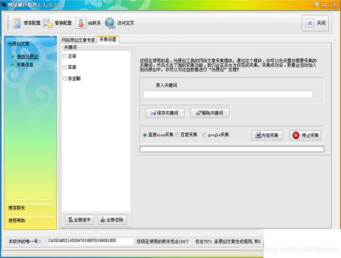Check the 李亚鹏 keyword checkbox
The height and width of the screenshot is (258, 341).
65,78
